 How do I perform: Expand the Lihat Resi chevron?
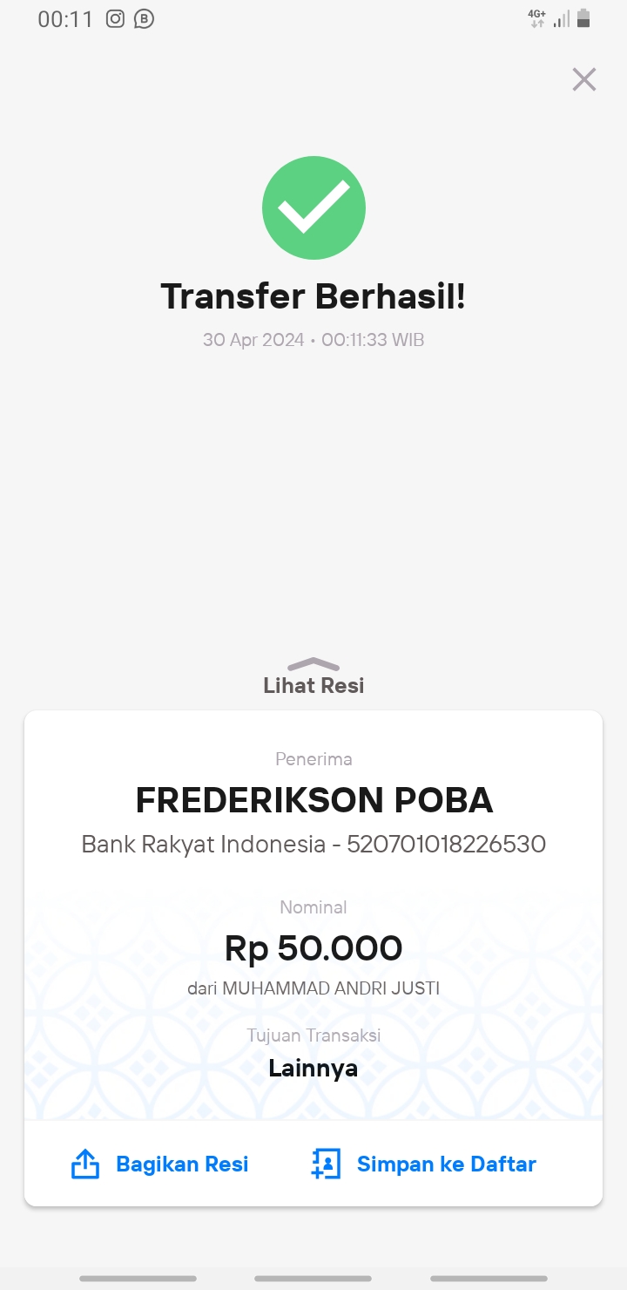coord(313,664)
